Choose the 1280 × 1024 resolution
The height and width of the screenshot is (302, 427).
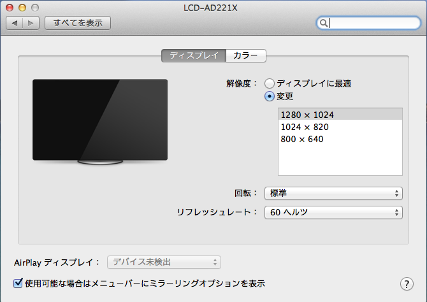point(340,115)
